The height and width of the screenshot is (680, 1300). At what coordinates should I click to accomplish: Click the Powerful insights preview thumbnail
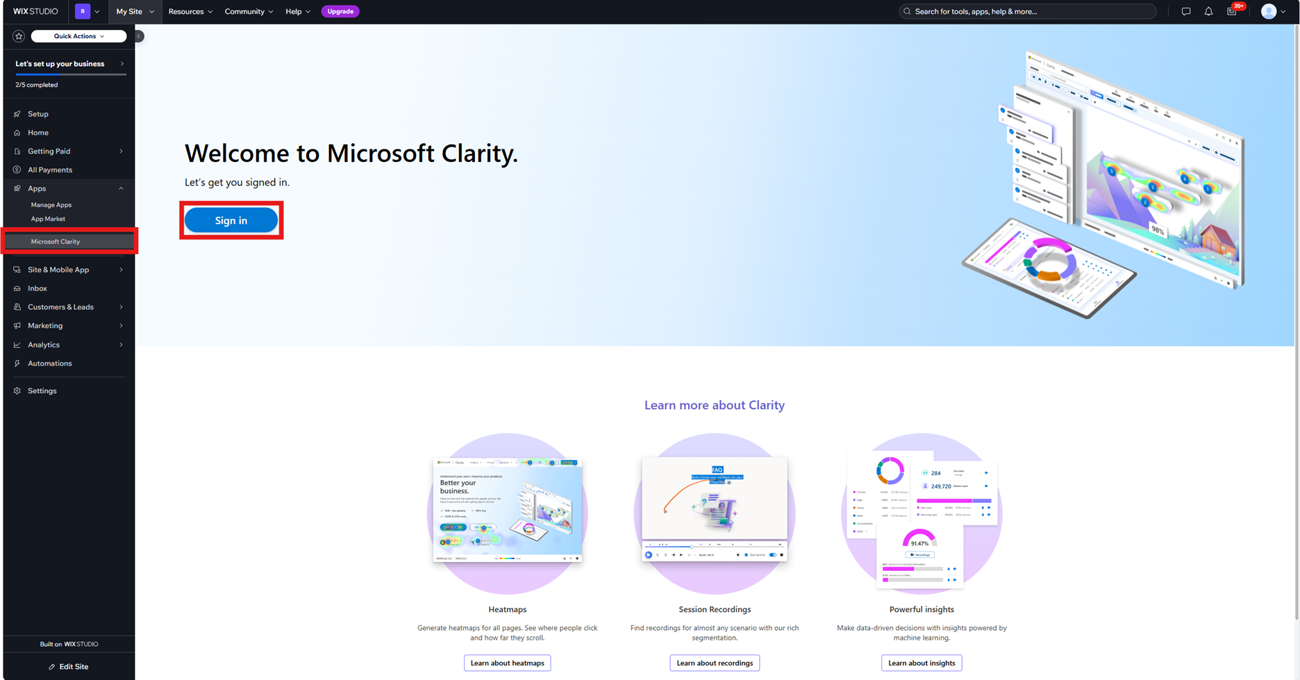click(x=922, y=521)
